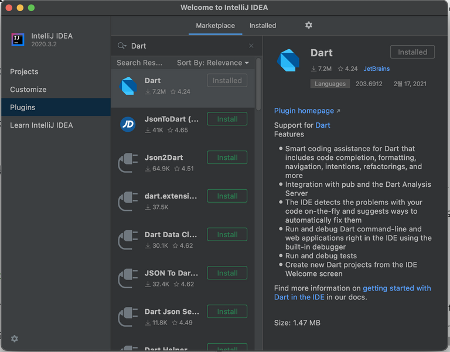Click the JSON To Dar... plug icon
This screenshot has width=450, height=352.
pyautogui.click(x=128, y=278)
